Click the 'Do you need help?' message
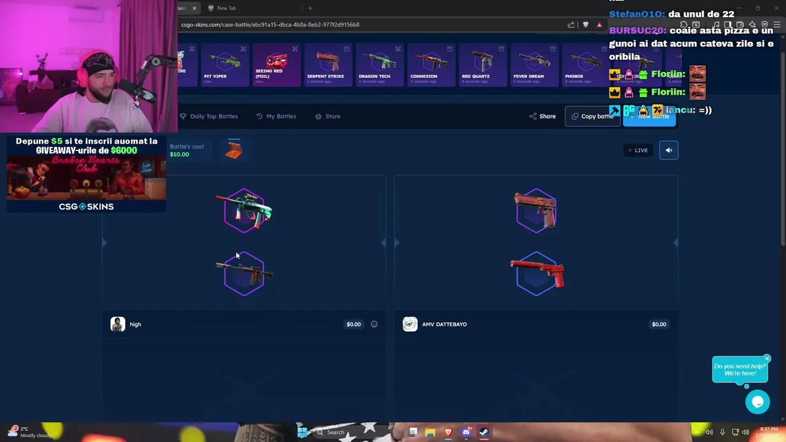786x442 pixels. click(740, 370)
